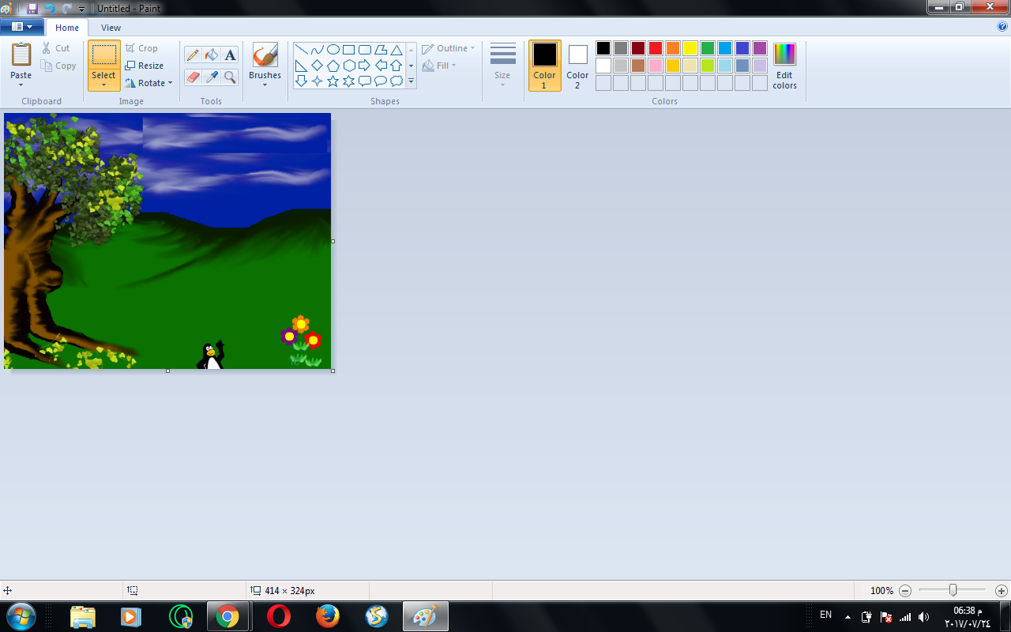
Task: Open Google Chrome from the taskbar
Action: pyautogui.click(x=227, y=616)
